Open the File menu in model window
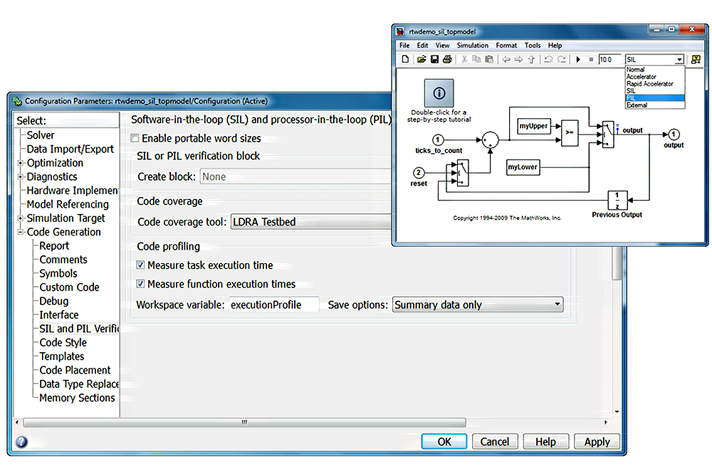Image resolution: width=712 pixels, height=466 pixels. pos(404,46)
